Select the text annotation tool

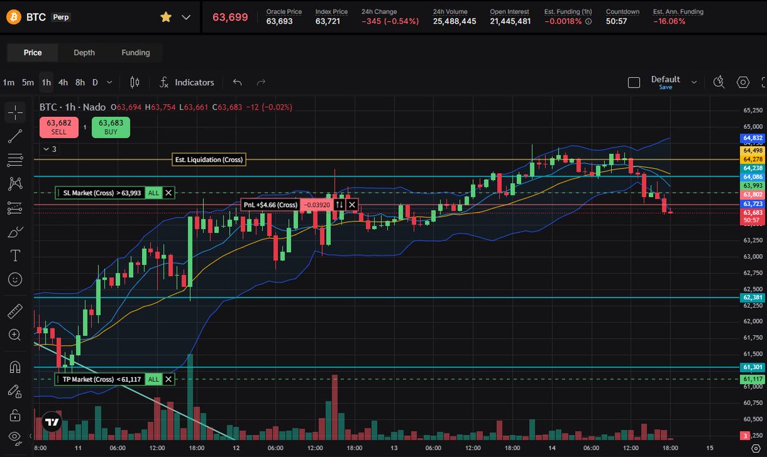(x=15, y=256)
